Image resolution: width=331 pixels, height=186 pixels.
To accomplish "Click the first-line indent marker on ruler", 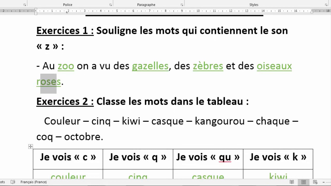I will 36,10.
